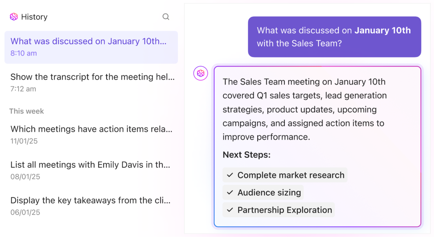Click the 11/01/25 date label
The height and width of the screenshot is (237, 434).
pos(24,141)
